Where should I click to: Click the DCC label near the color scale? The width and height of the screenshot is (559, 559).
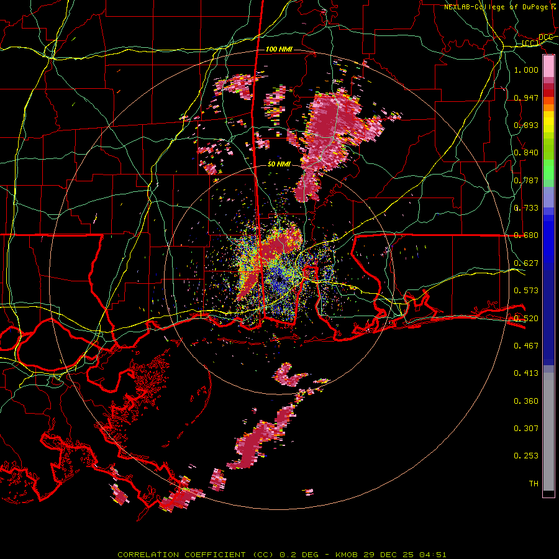(x=545, y=37)
